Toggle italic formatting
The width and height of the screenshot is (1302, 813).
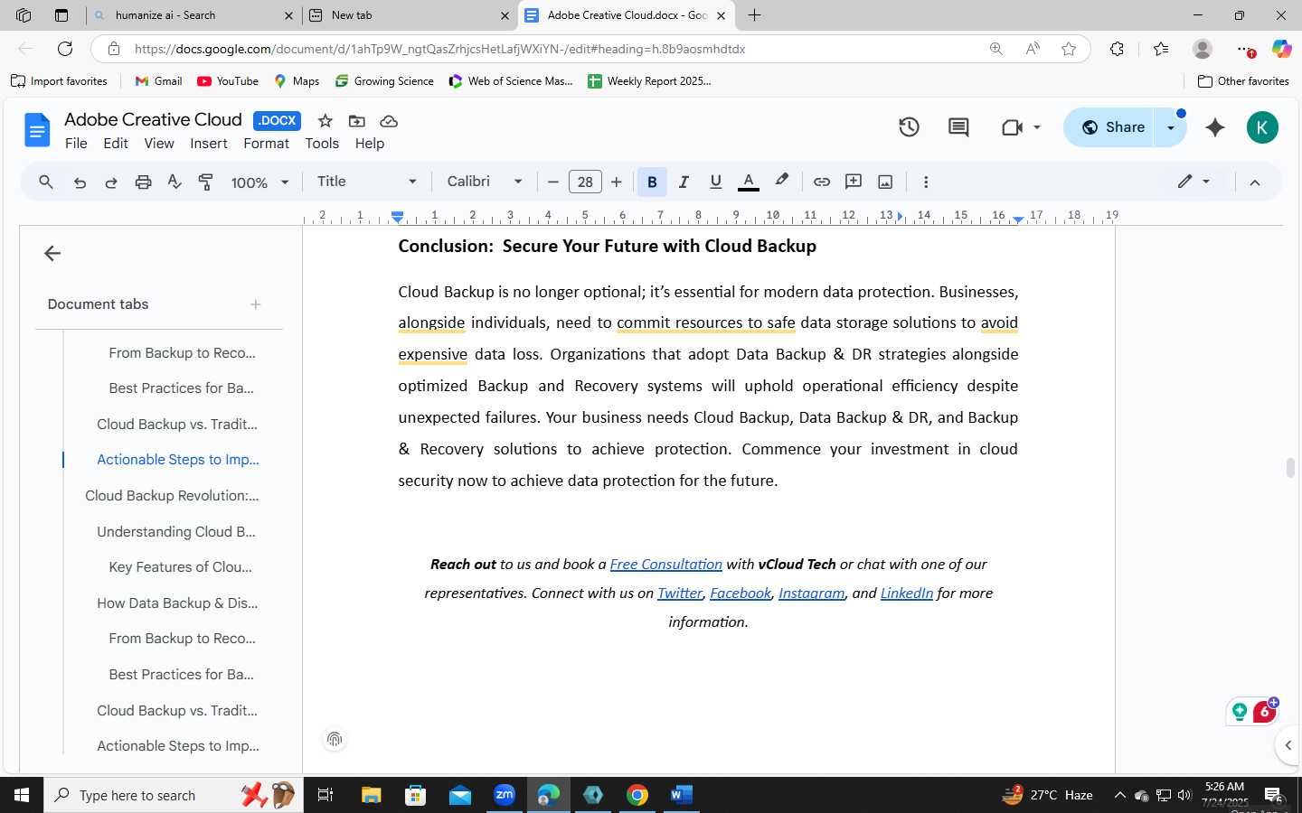pos(684,182)
